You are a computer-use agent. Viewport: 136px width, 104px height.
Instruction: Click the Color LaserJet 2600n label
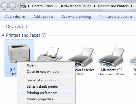84,72
